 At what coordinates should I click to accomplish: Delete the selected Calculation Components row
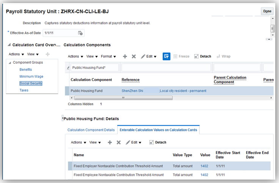134,56
